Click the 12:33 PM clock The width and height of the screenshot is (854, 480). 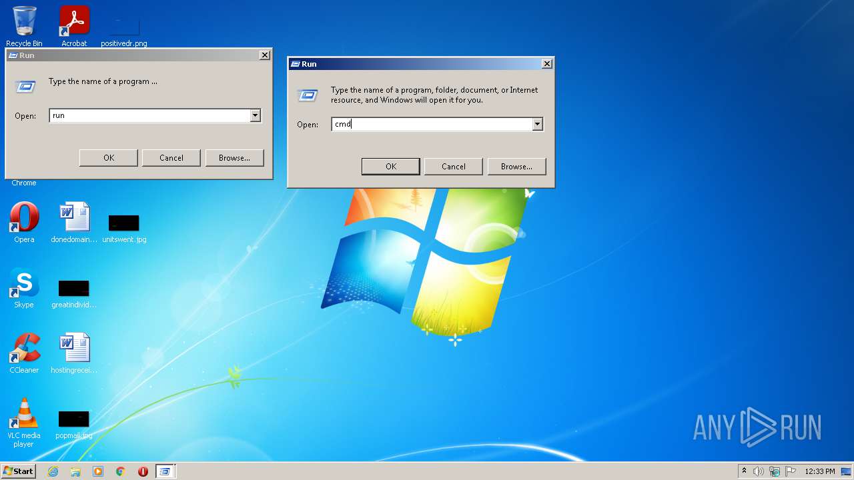820,471
